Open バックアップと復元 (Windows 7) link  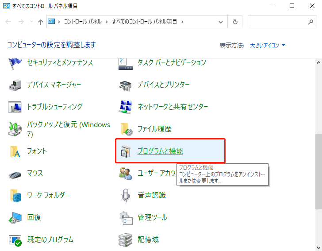(69, 129)
